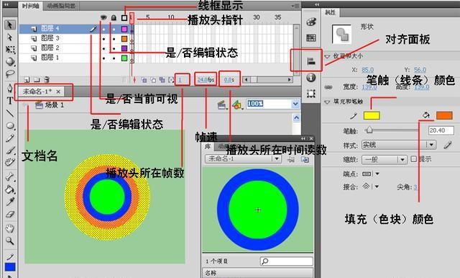The height and width of the screenshot is (278, 460).
Task: Open the 缩放 scale dropdown
Action: pyautogui.click(x=385, y=159)
